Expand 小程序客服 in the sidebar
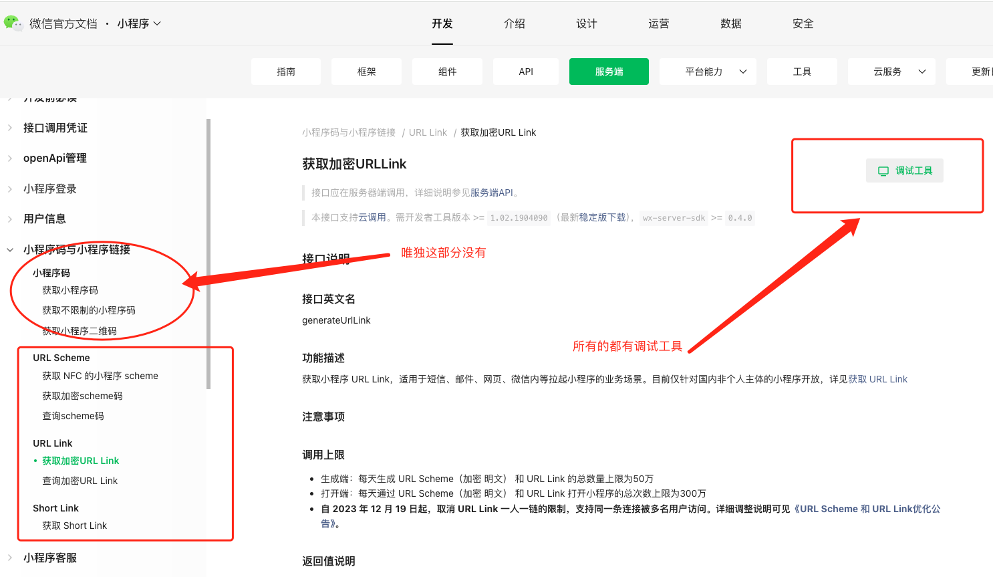993x577 pixels. pyautogui.click(x=50, y=558)
